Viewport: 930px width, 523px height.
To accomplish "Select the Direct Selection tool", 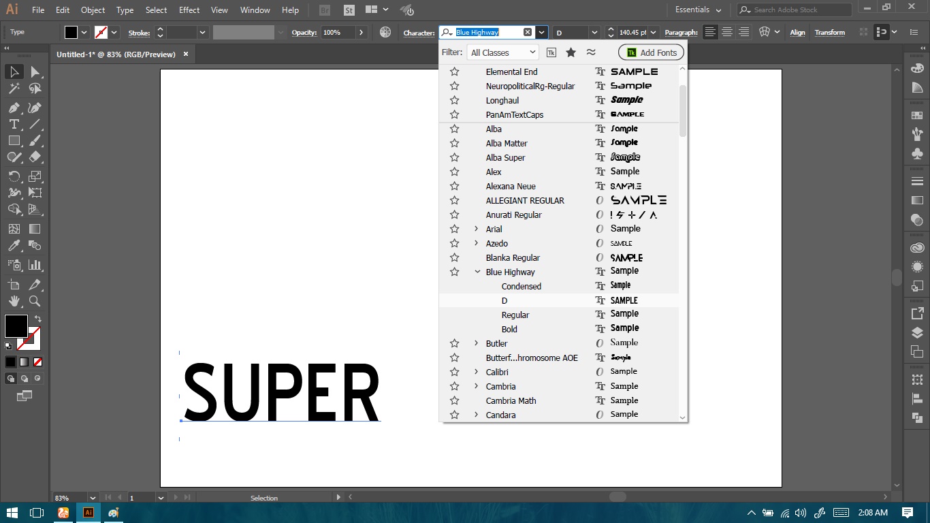I will coord(35,72).
